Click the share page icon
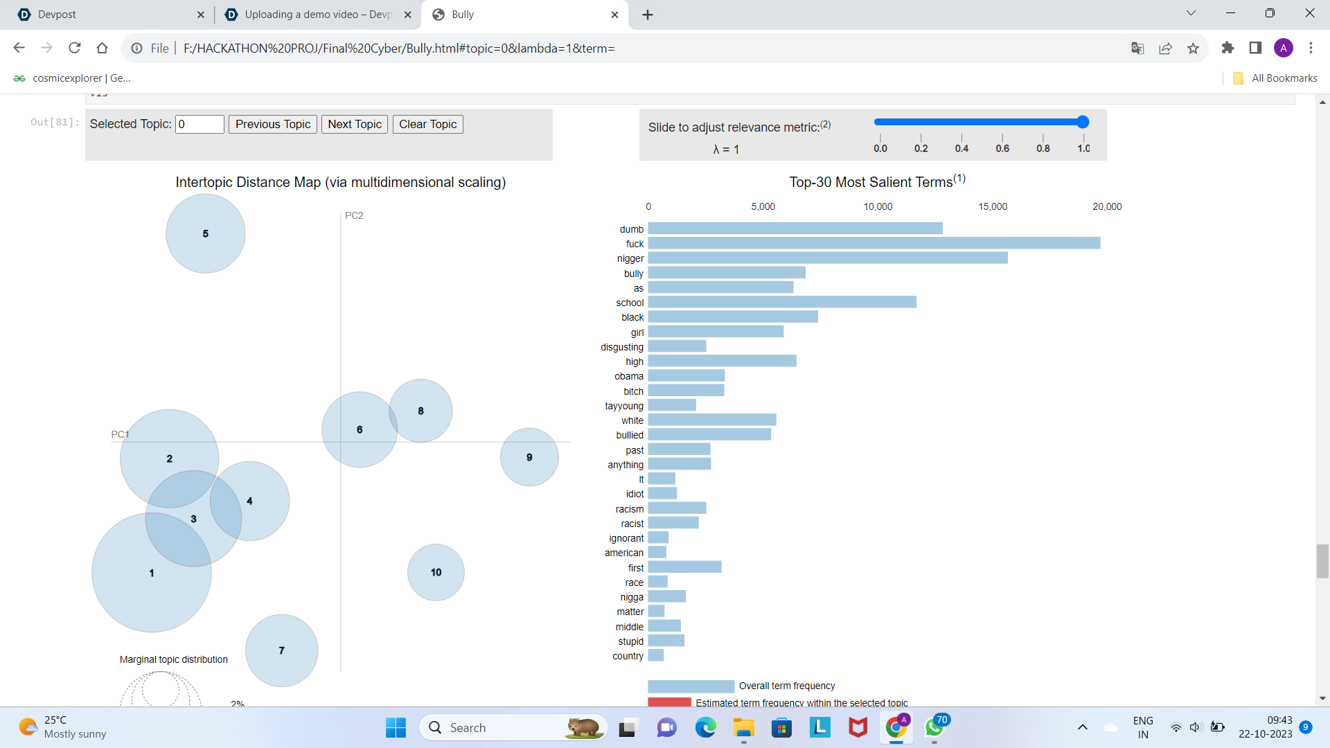The height and width of the screenshot is (748, 1330). tap(1165, 48)
